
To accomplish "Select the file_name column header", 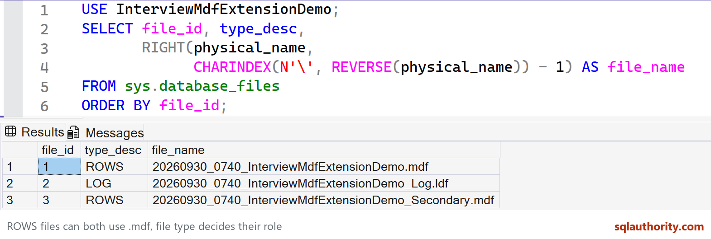I will pyautogui.click(x=324, y=150).
